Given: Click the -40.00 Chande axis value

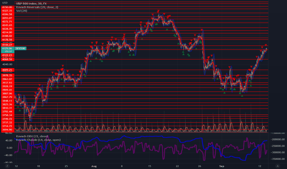Looking at the screenshot, I should point(8,155).
